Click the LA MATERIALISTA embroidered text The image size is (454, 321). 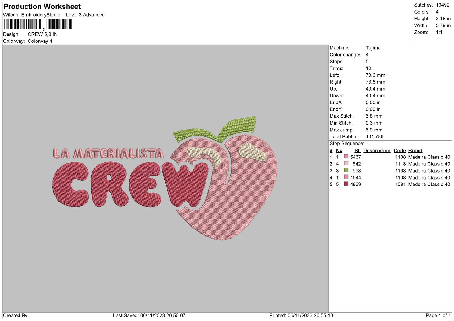[108, 153]
